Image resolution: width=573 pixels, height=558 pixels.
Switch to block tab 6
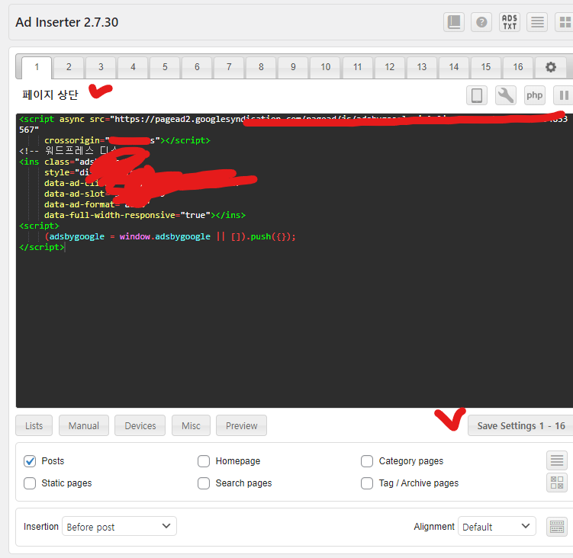coord(197,67)
